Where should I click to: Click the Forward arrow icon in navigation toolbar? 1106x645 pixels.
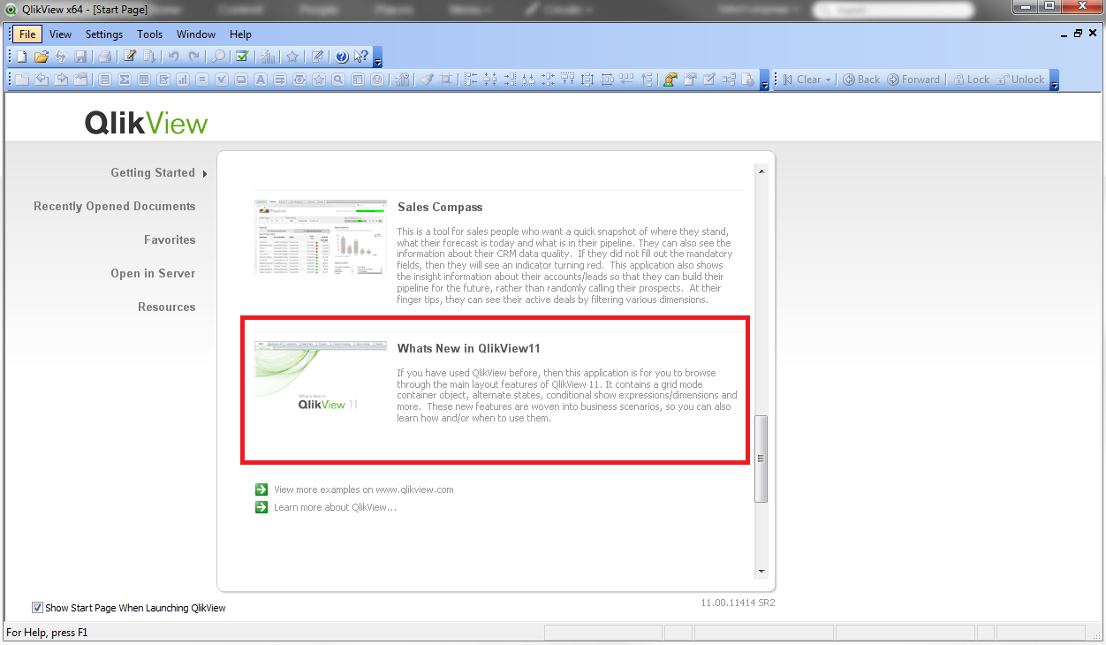tap(893, 80)
